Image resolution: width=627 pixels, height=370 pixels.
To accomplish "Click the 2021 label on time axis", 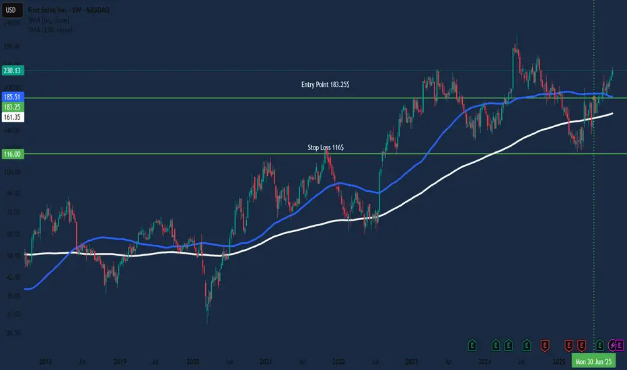I will pos(266,362).
